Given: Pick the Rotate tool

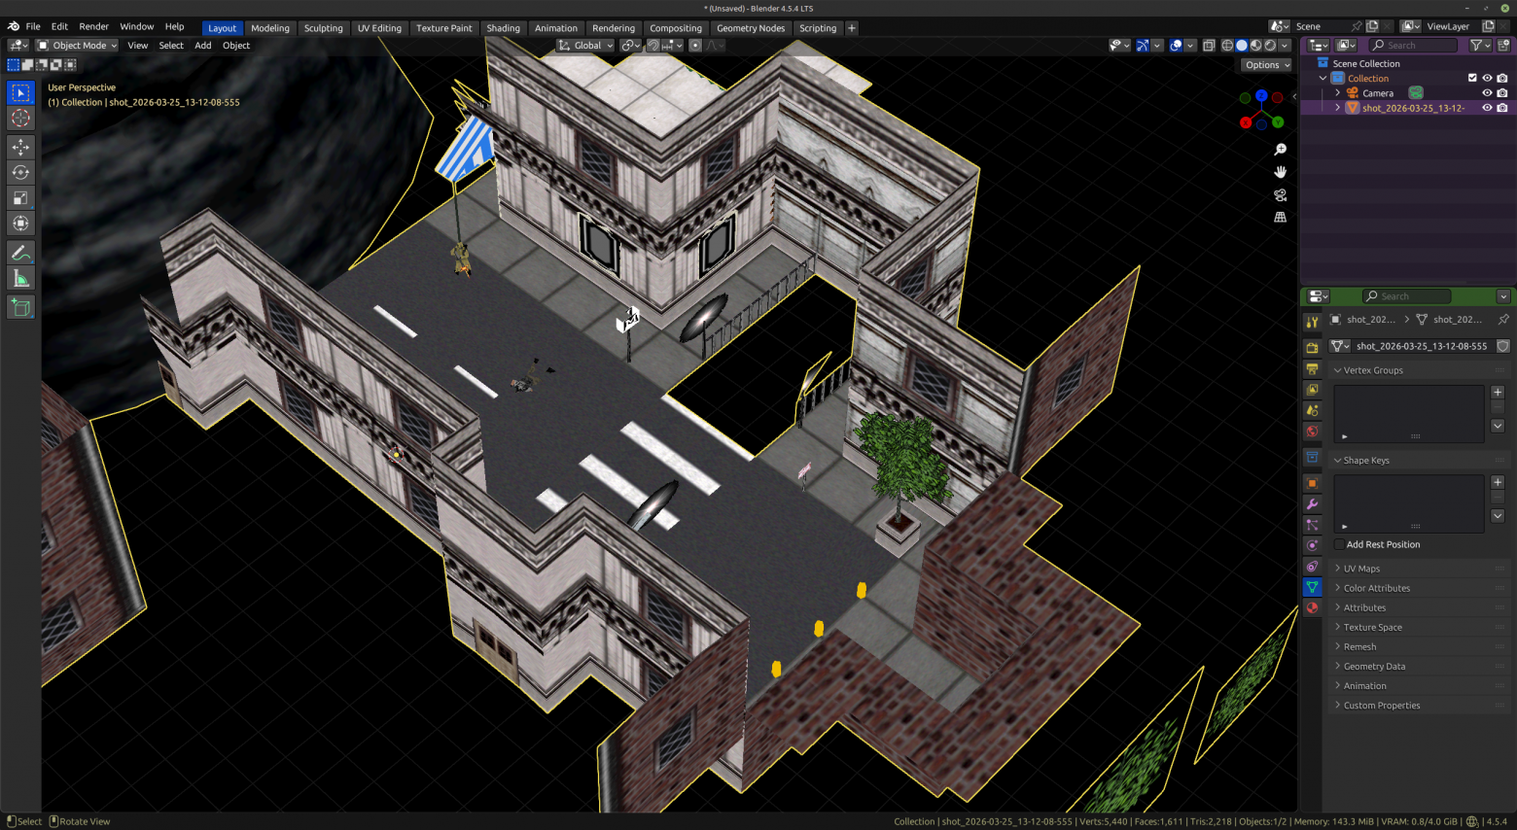Looking at the screenshot, I should pyautogui.click(x=20, y=172).
